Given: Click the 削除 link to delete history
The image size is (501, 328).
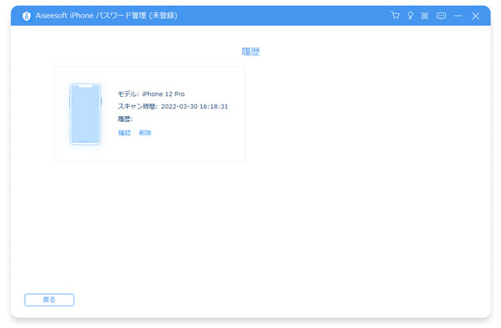Looking at the screenshot, I should pyautogui.click(x=145, y=133).
